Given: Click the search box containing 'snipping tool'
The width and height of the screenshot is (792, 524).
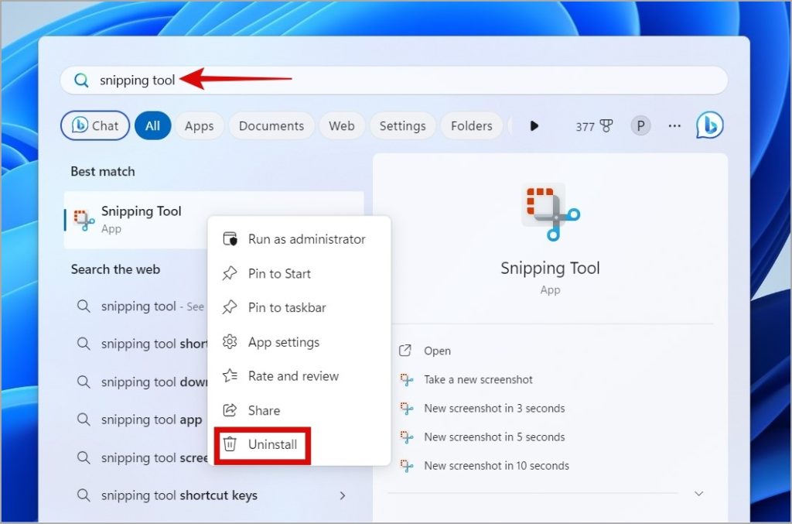Looking at the screenshot, I should coord(394,80).
